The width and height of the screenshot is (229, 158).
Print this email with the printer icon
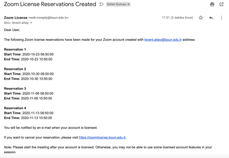[212, 4]
